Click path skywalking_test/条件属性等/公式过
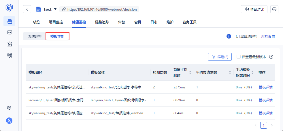This screenshot has height=131, width=283. coord(57,87)
